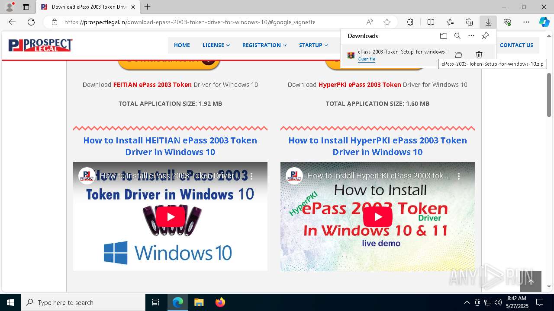Click Open file link for ePass zip

[367, 59]
